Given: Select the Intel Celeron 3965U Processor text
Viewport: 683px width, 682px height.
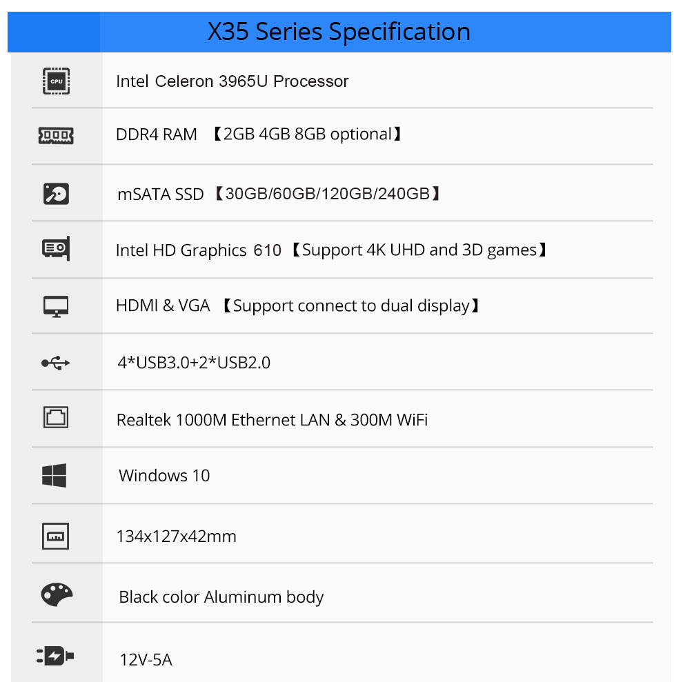Looking at the screenshot, I should [232, 81].
